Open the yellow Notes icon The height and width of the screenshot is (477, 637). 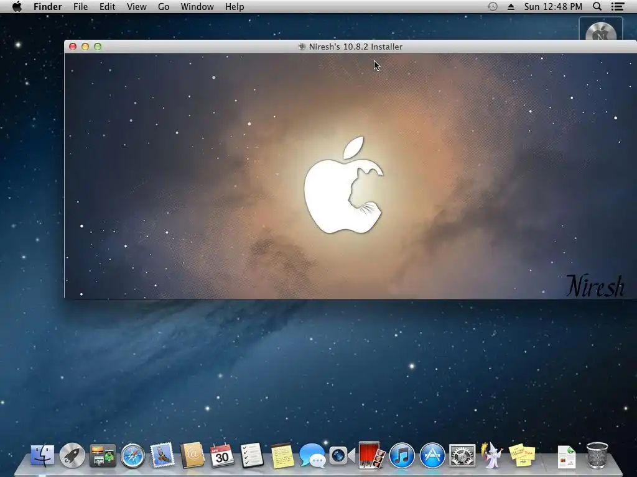click(x=282, y=455)
